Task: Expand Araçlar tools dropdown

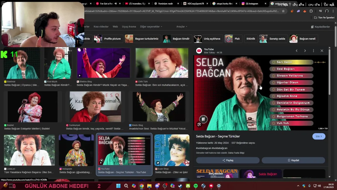Action: (182, 27)
